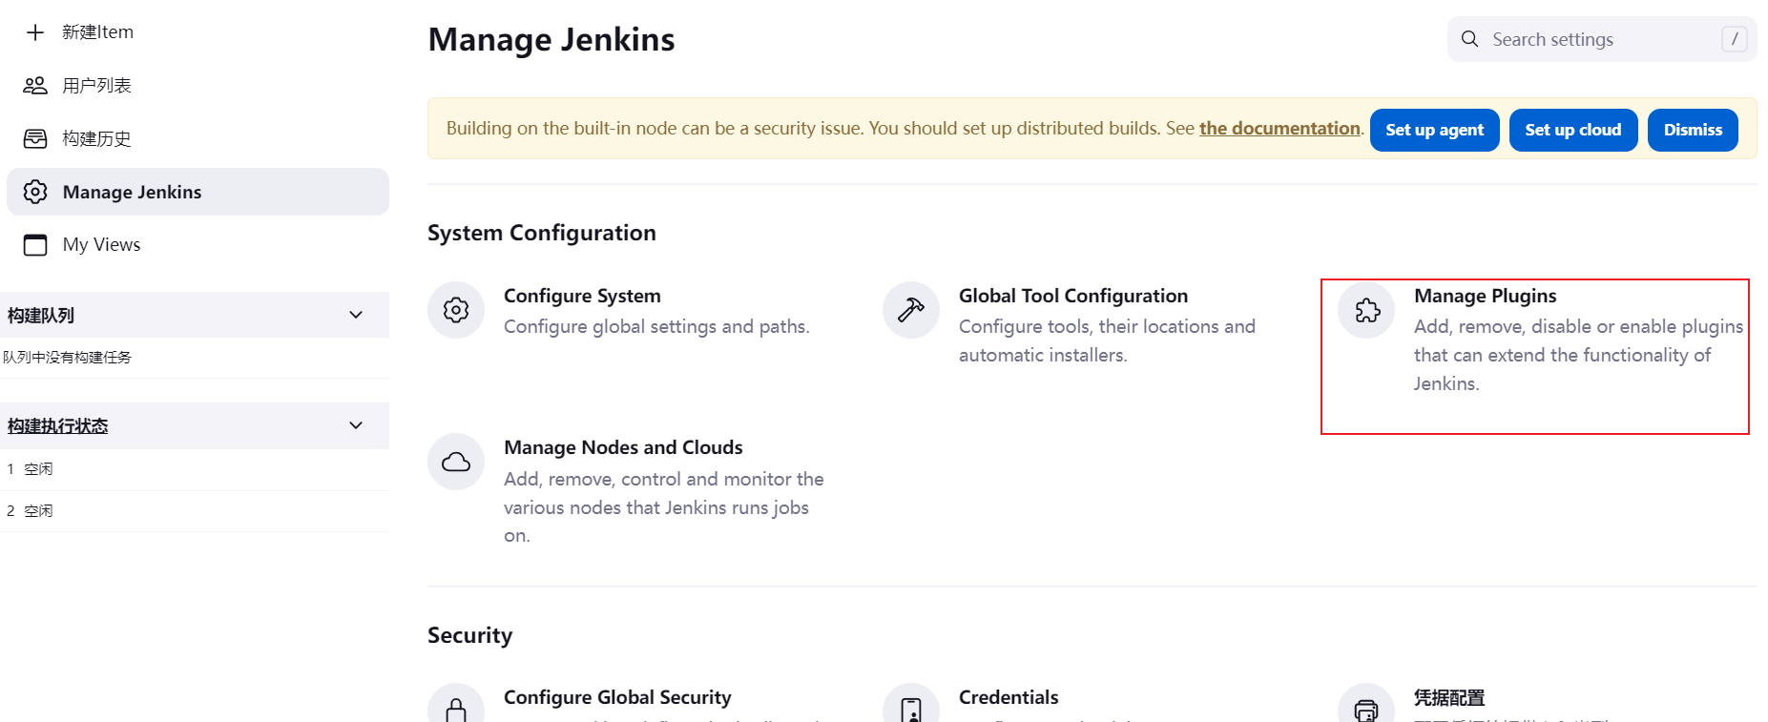Open the 构建执行状态 heading link
The image size is (1768, 722).
point(58,426)
